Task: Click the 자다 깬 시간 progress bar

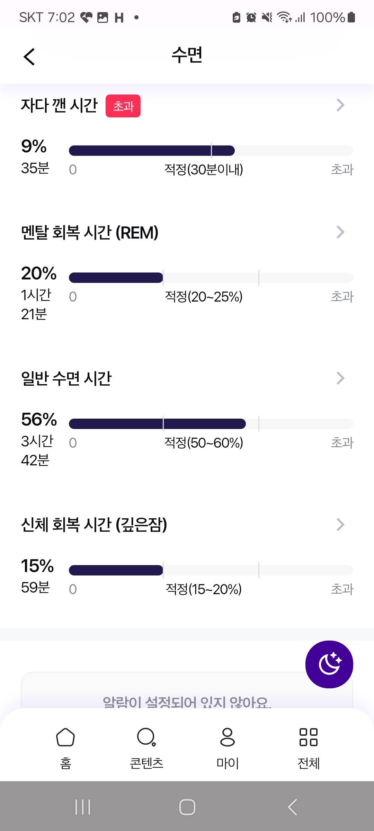Action: coord(211,151)
